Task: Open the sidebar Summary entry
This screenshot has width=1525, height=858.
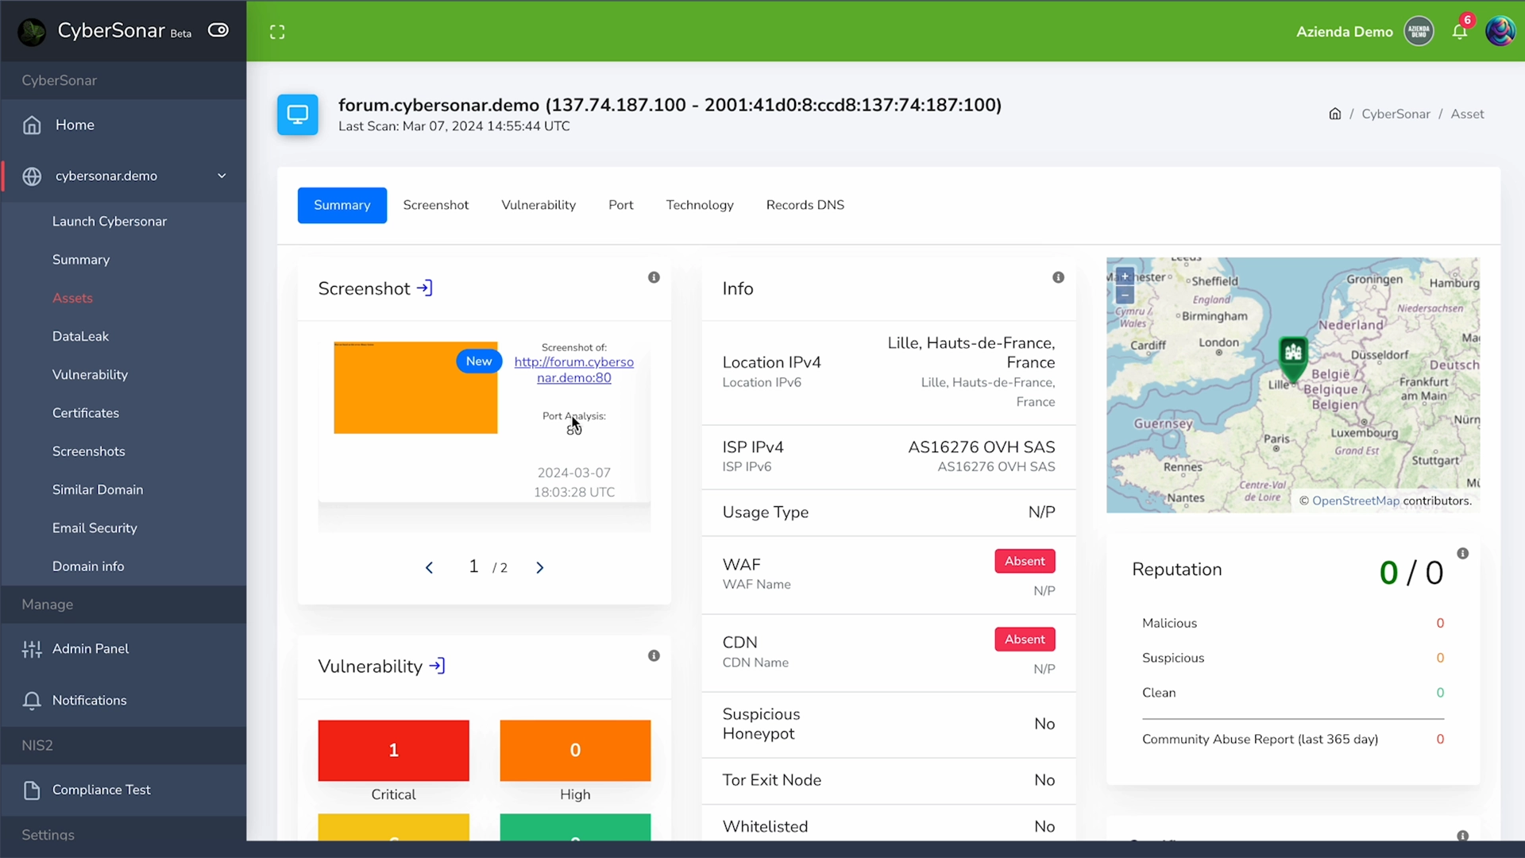Action: 81,260
